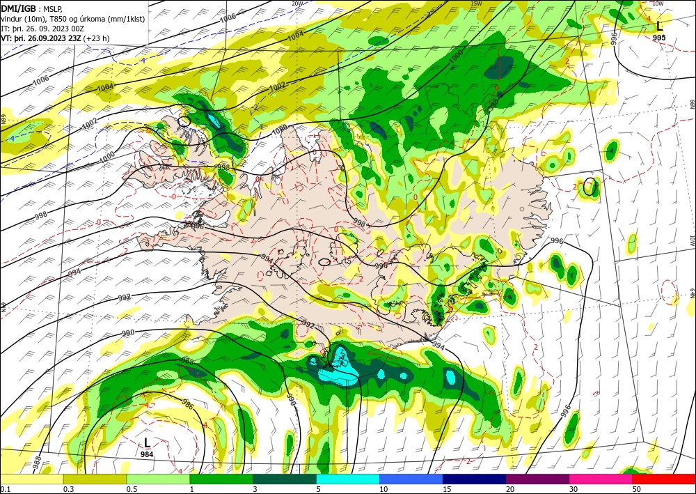Click the cyan 5–10 legend swatch
Screen dimensions: 696x494
348,479
